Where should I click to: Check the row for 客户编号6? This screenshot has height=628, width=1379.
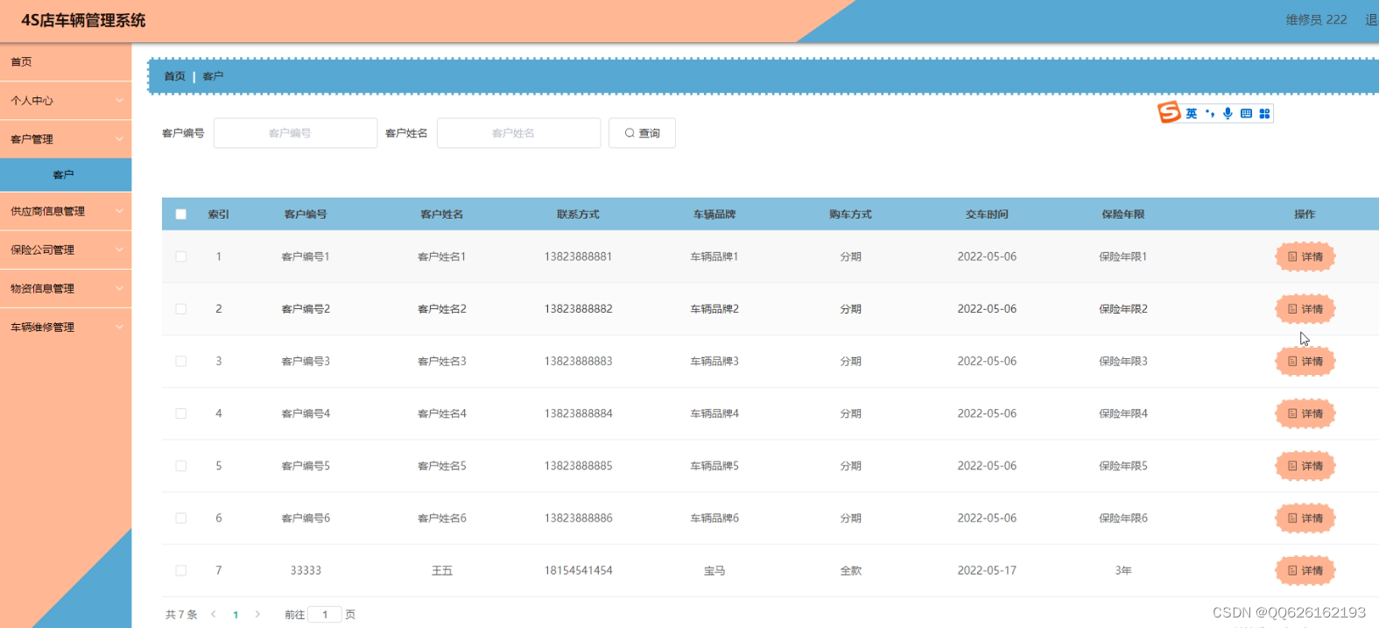[181, 519]
